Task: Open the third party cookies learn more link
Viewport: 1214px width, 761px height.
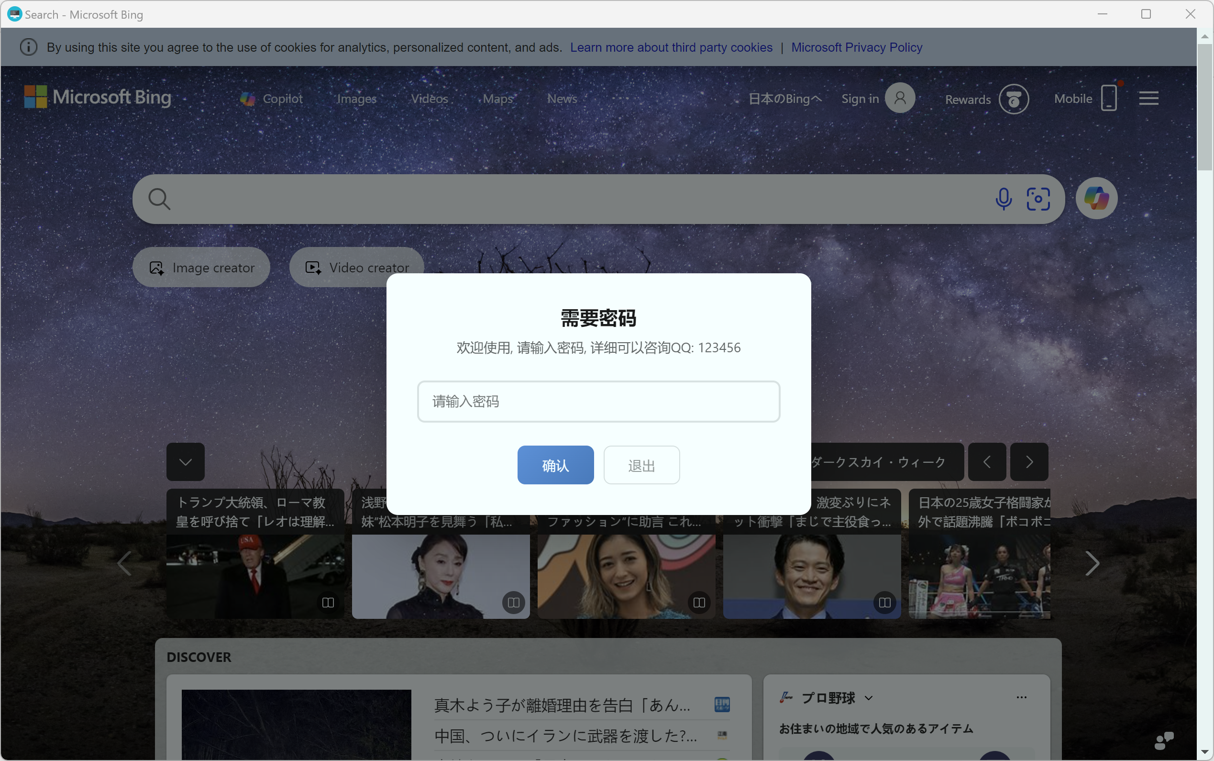Action: pyautogui.click(x=672, y=47)
